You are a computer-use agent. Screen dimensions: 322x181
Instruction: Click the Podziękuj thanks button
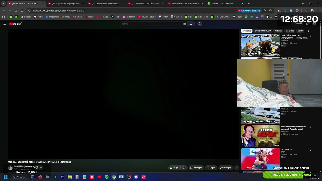tap(225, 168)
